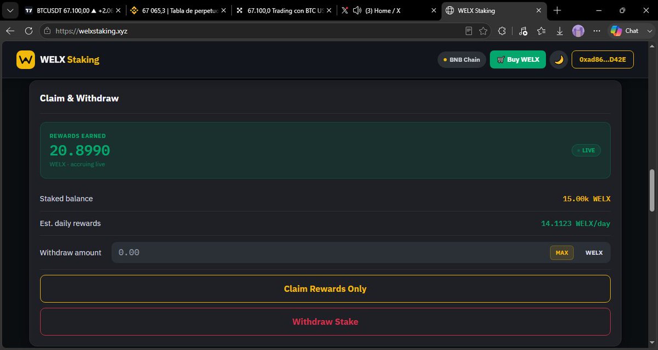Open the favorites list icon
The width and height of the screenshot is (658, 350).
541,31
